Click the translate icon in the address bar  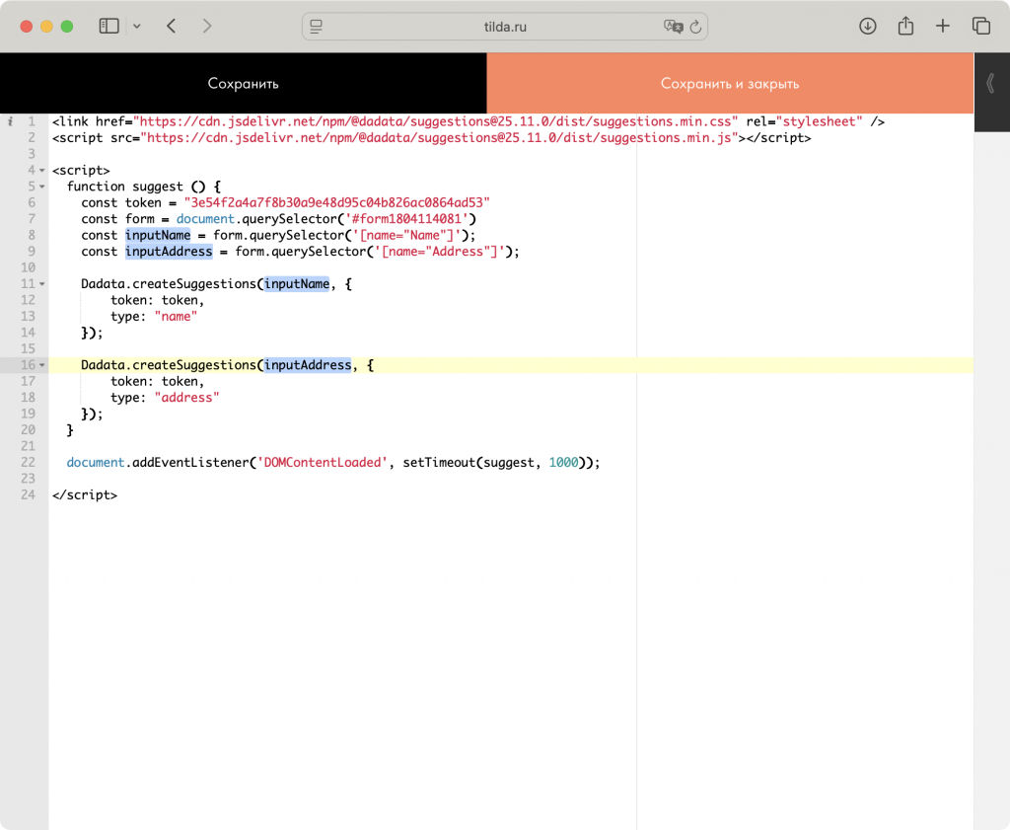pyautogui.click(x=673, y=27)
